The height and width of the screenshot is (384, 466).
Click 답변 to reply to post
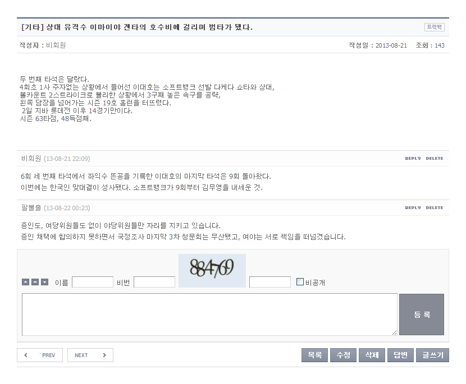coord(400,355)
